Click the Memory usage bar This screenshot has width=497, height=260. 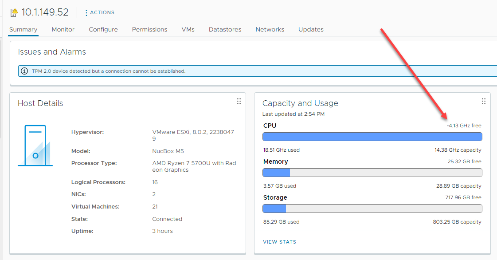(372, 173)
